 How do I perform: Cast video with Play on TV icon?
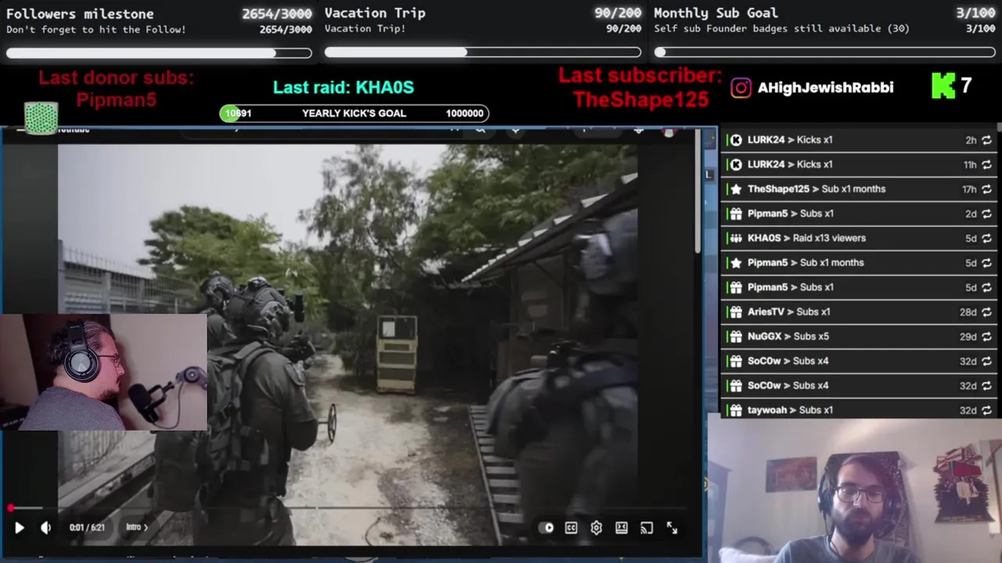click(647, 528)
